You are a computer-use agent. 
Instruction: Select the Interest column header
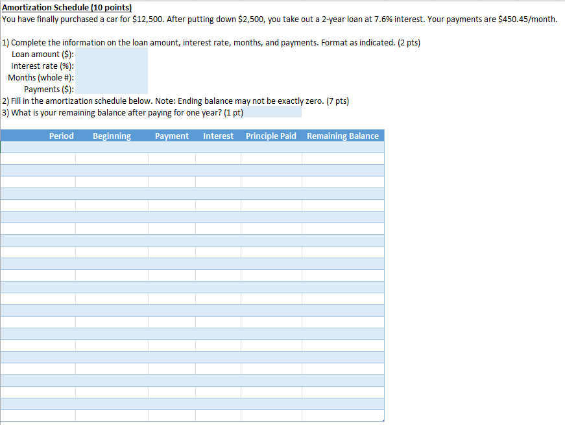219,136
